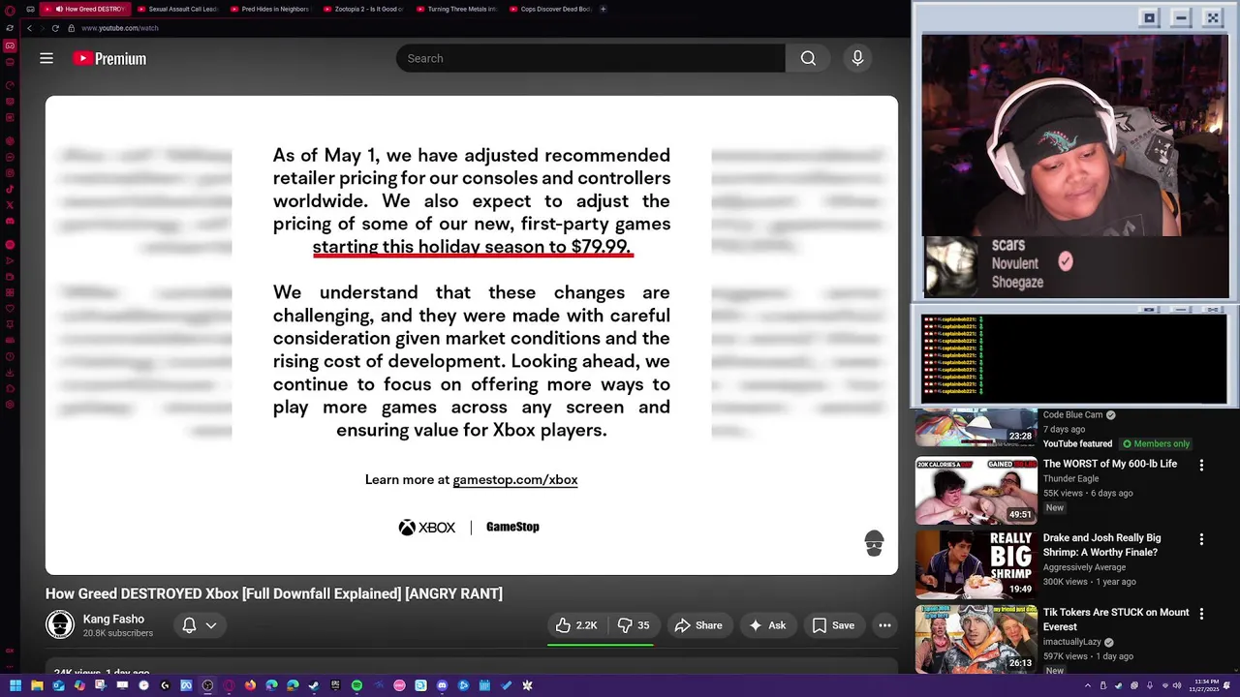Share the Xbox rant video

coord(698,625)
